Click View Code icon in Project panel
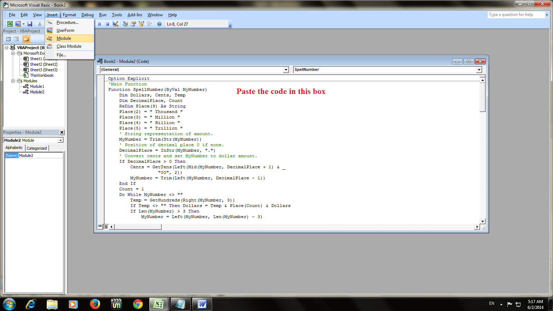Image resolution: width=553 pixels, height=311 pixels. coord(8,39)
